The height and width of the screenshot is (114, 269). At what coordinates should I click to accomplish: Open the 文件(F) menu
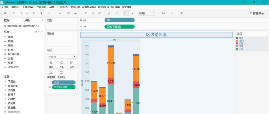pos(5,7)
